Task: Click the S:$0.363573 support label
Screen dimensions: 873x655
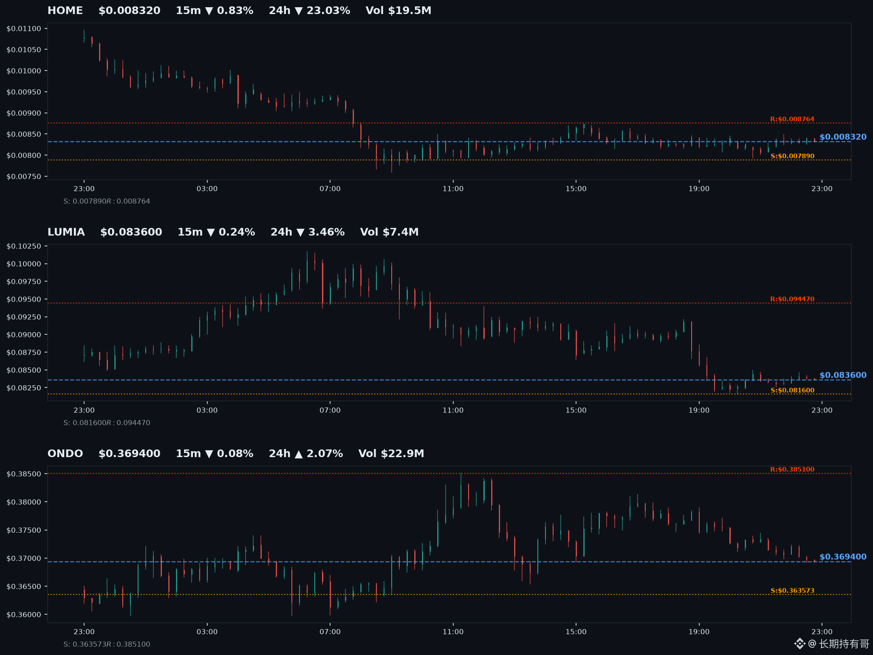Action: (792, 591)
